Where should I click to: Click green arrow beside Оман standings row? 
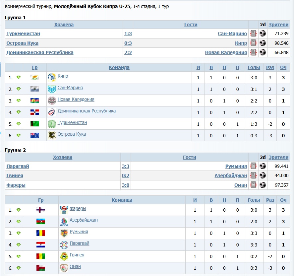19,268
